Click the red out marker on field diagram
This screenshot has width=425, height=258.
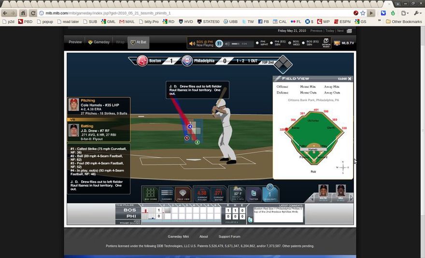pyautogui.click(x=286, y=129)
